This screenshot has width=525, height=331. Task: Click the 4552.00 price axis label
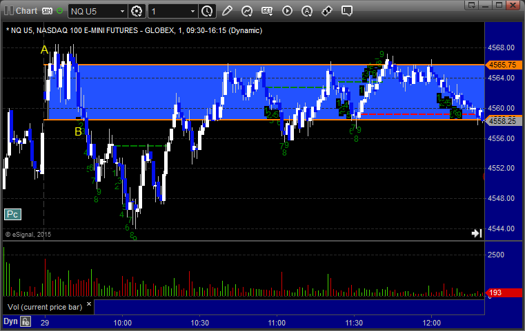(501, 168)
